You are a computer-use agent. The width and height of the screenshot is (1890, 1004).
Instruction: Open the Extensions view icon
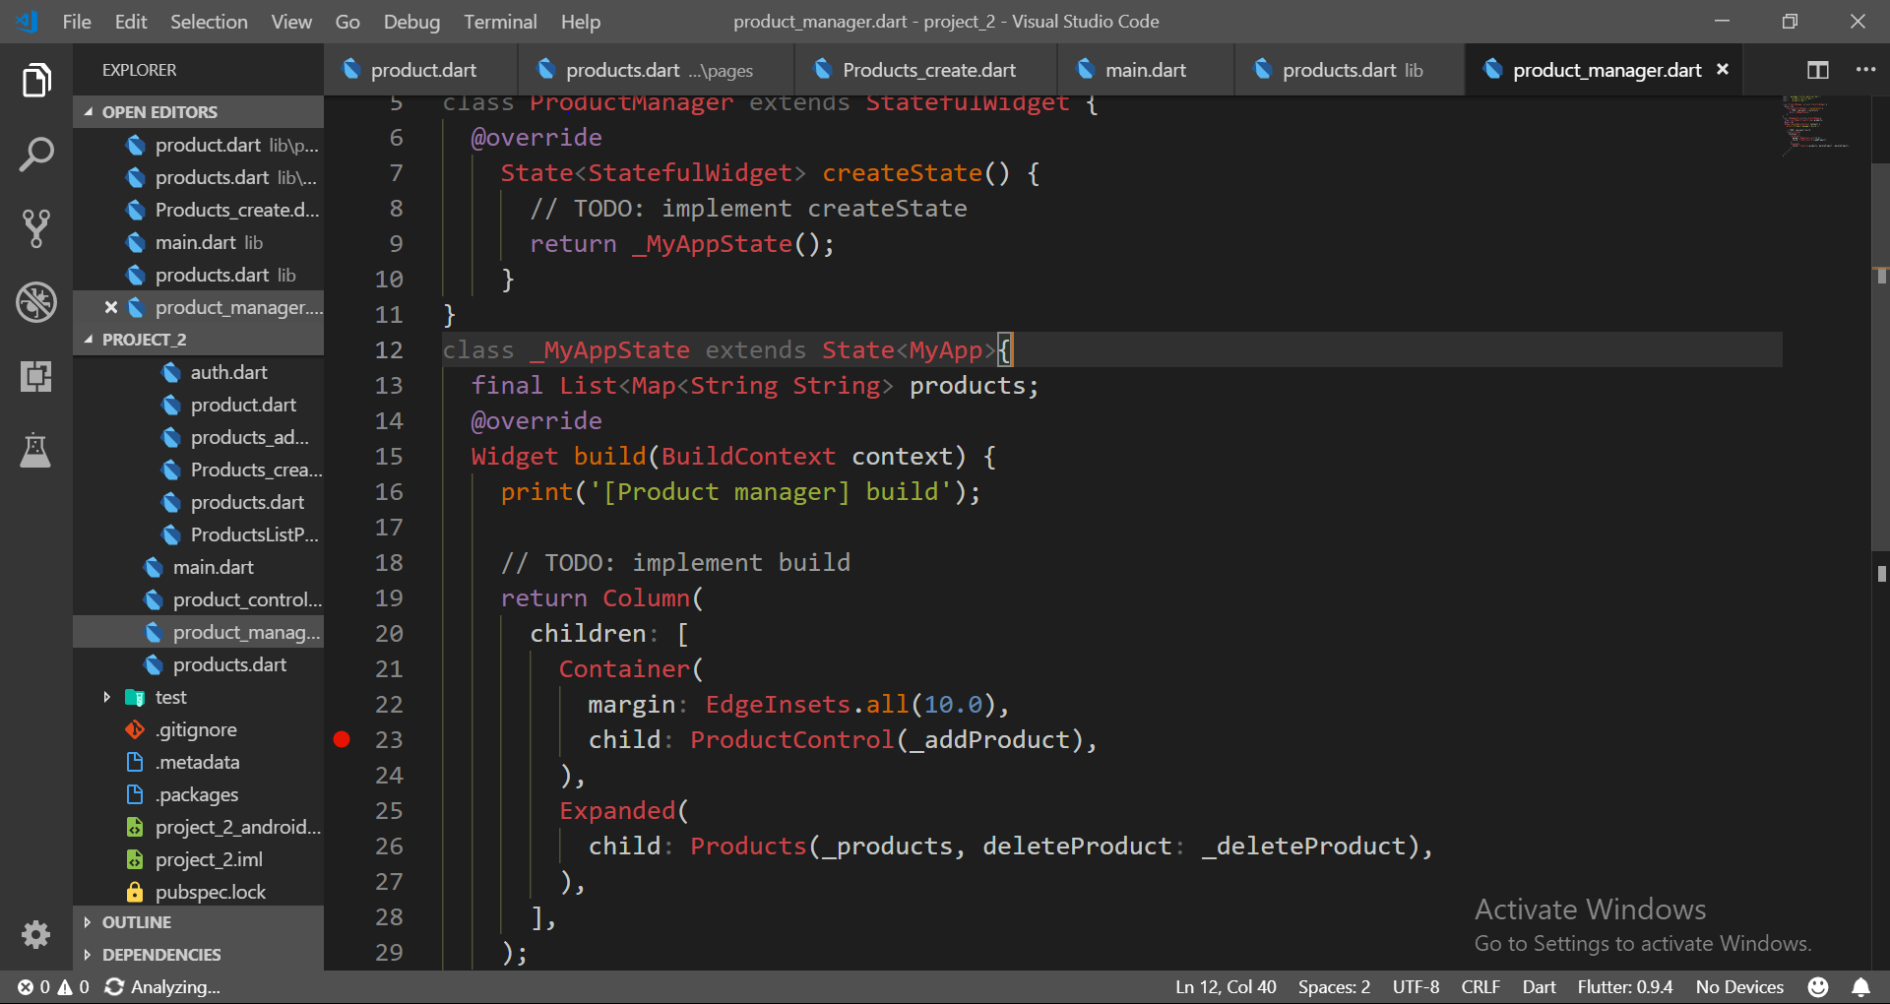[36, 376]
